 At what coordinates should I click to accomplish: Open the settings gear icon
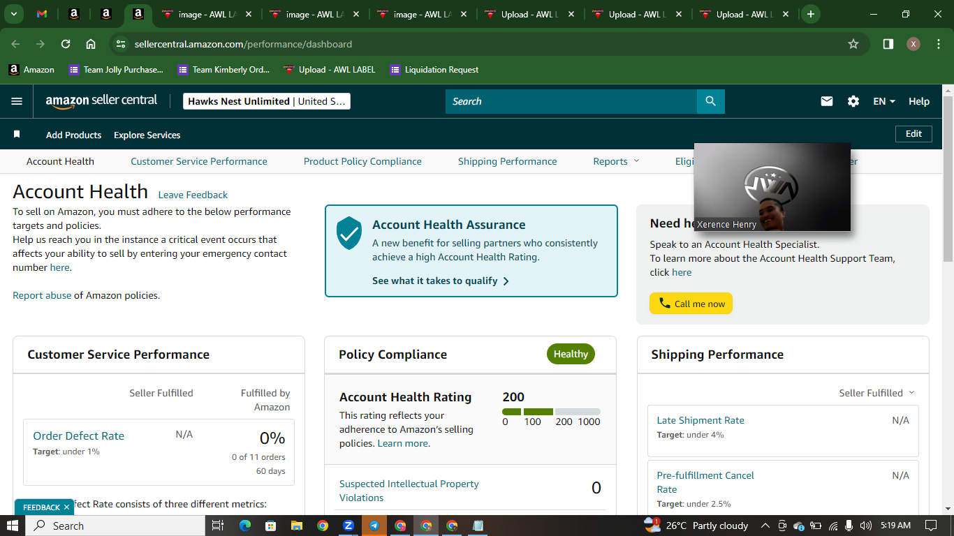tap(853, 101)
